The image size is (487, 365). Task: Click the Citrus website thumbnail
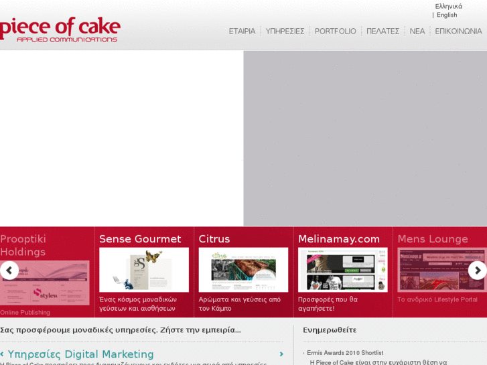(x=243, y=270)
